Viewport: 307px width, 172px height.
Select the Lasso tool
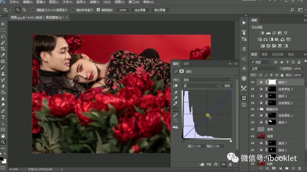point(3,36)
